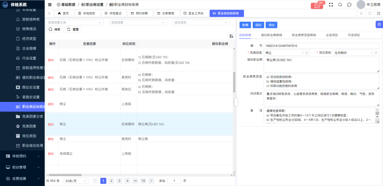The height and width of the screenshot is (186, 383).
Task: Click the 前往 page number input field
Action: coord(174,181)
